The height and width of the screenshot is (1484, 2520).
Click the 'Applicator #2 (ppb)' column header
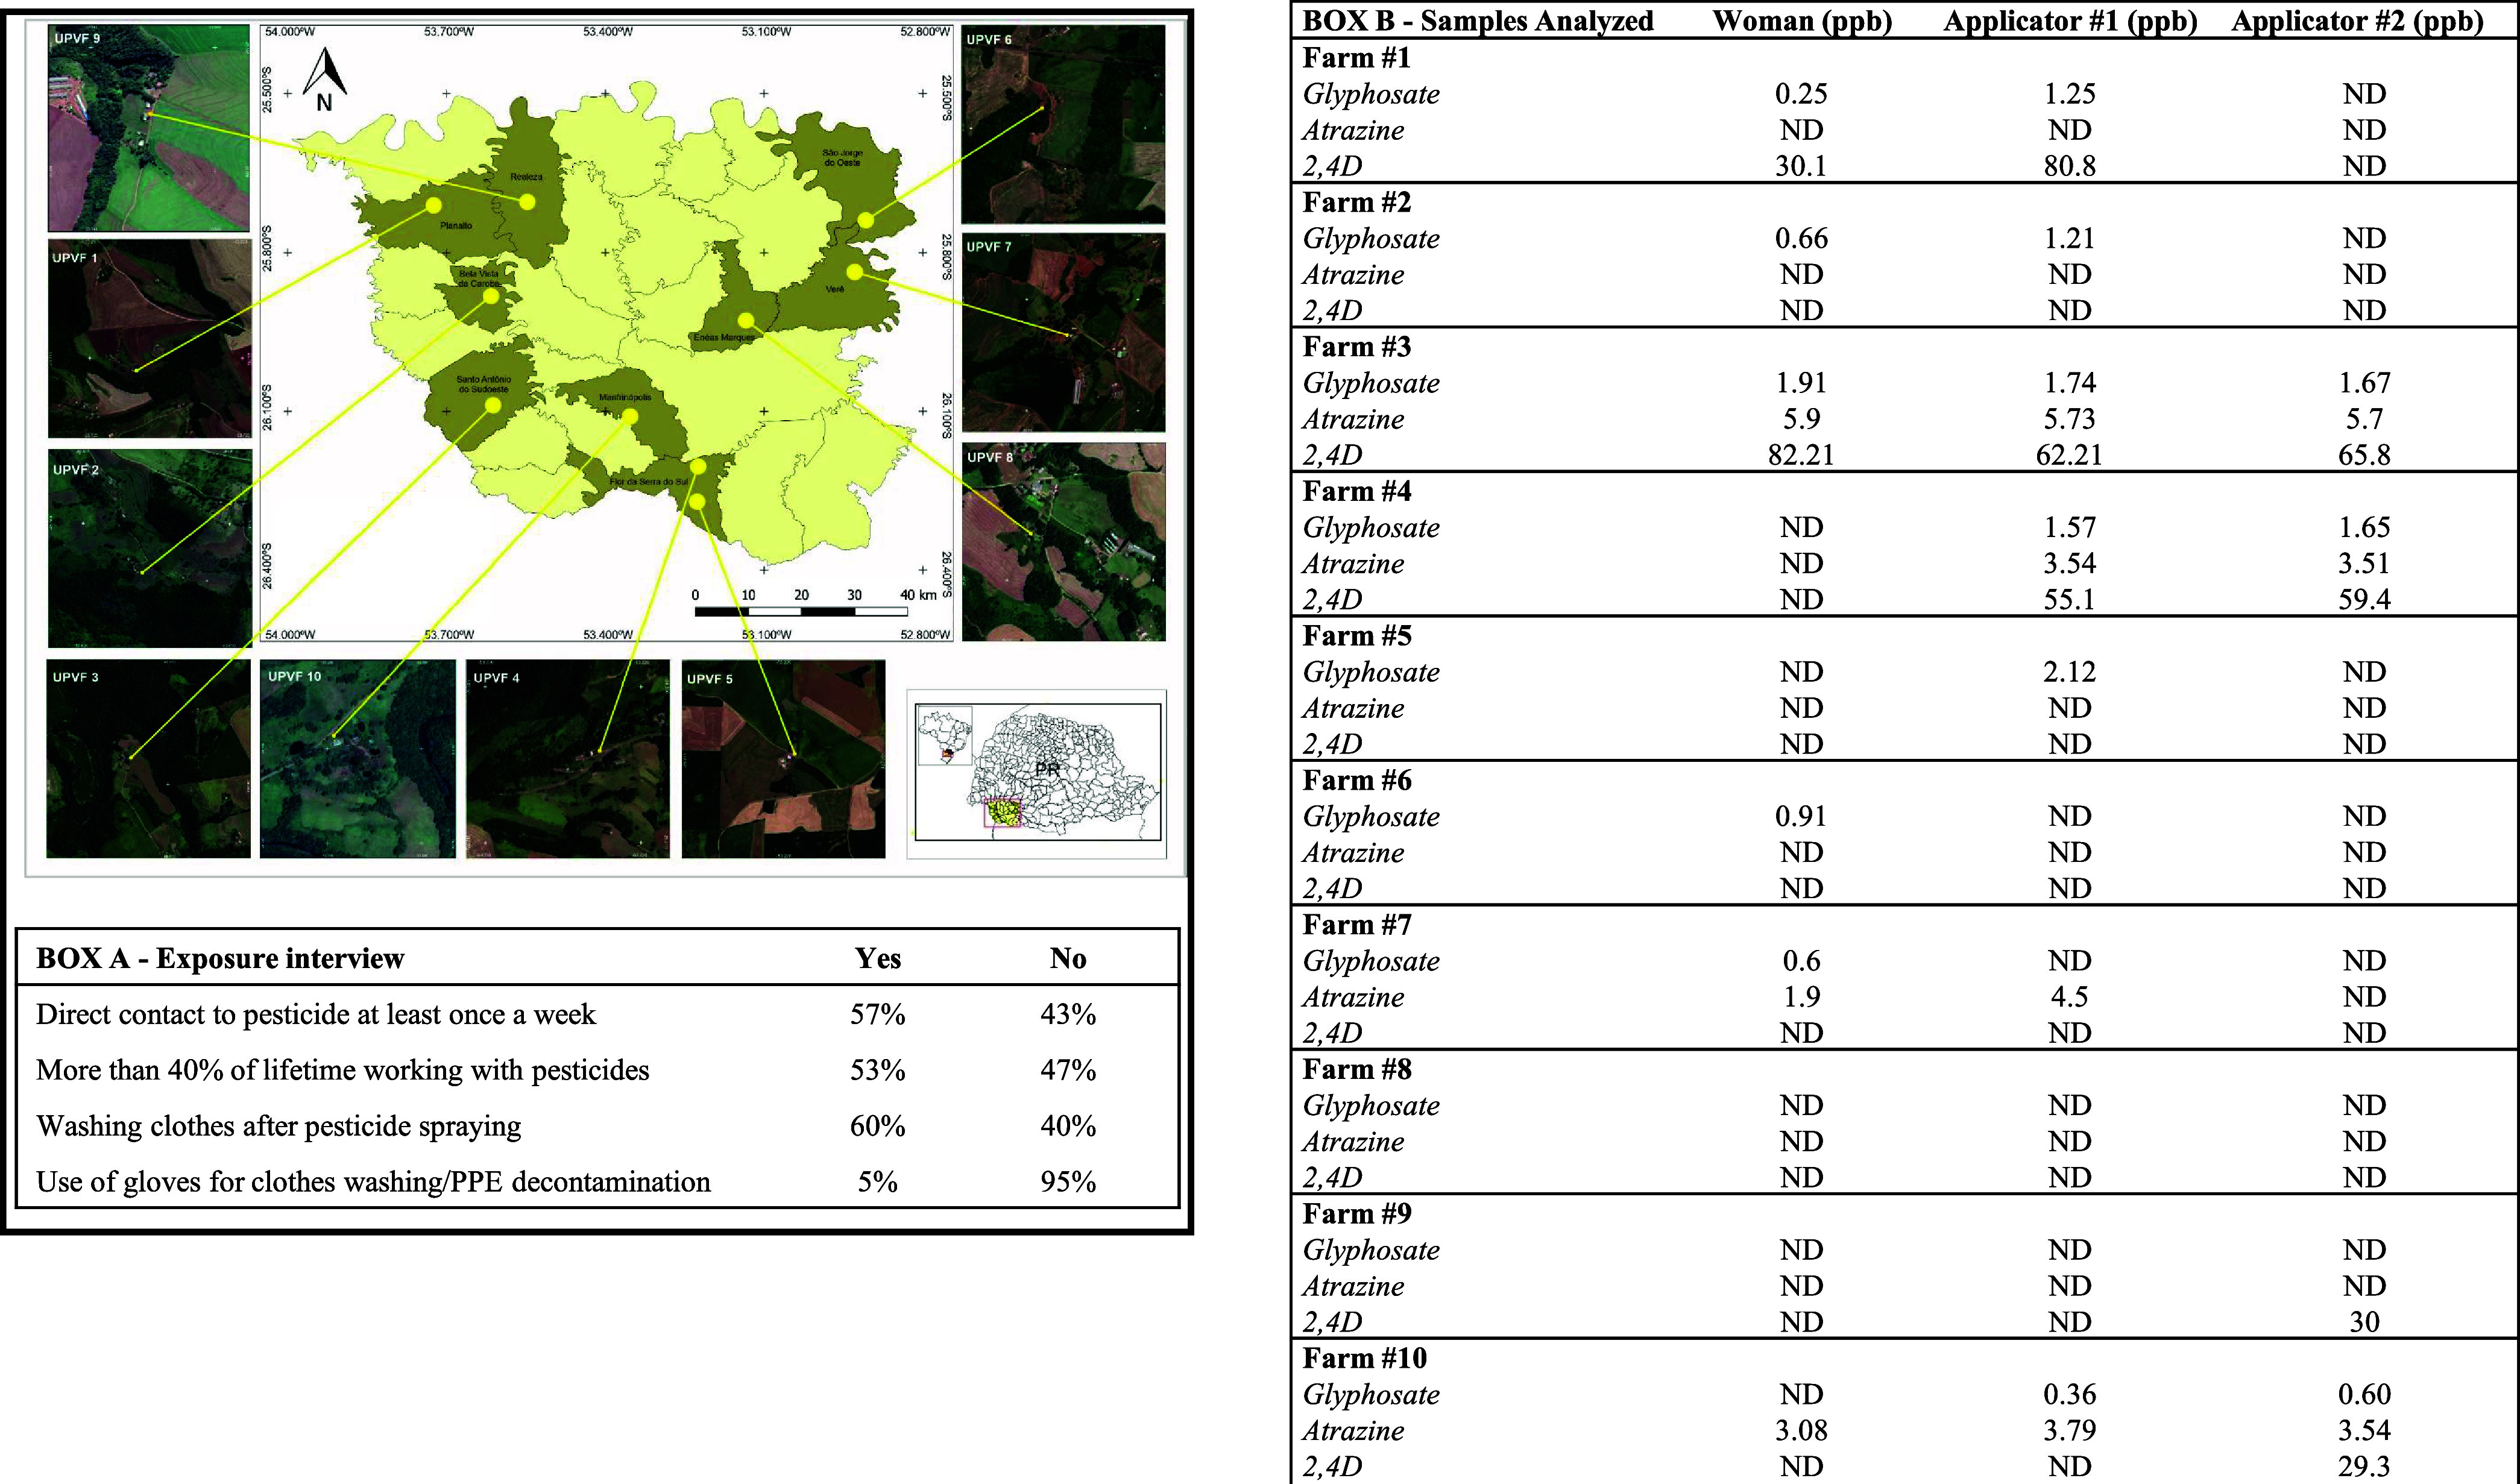pos(2358,21)
